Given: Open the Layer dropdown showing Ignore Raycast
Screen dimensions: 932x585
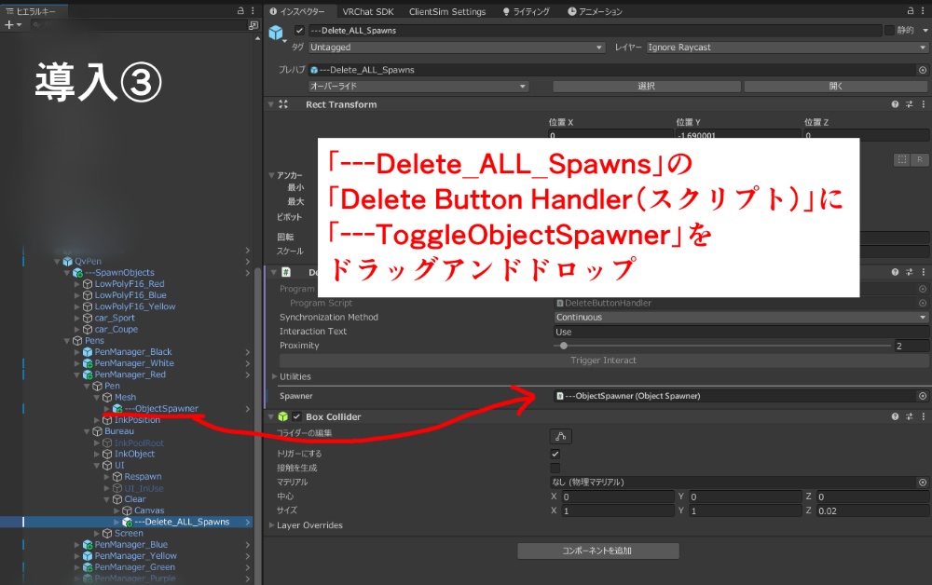Looking at the screenshot, I should (x=787, y=48).
